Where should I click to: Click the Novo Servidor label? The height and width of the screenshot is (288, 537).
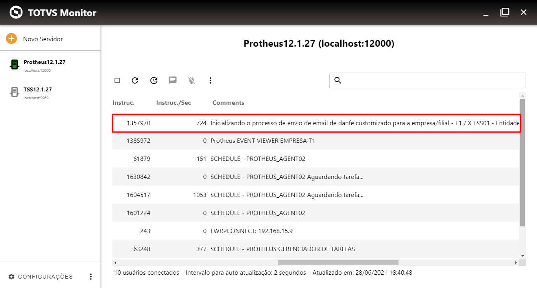43,39
